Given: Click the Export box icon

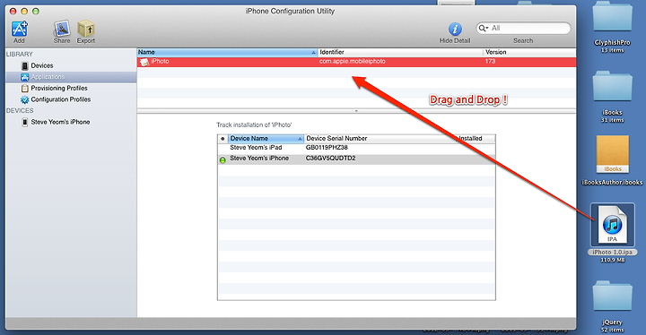Looking at the screenshot, I should click(x=86, y=29).
